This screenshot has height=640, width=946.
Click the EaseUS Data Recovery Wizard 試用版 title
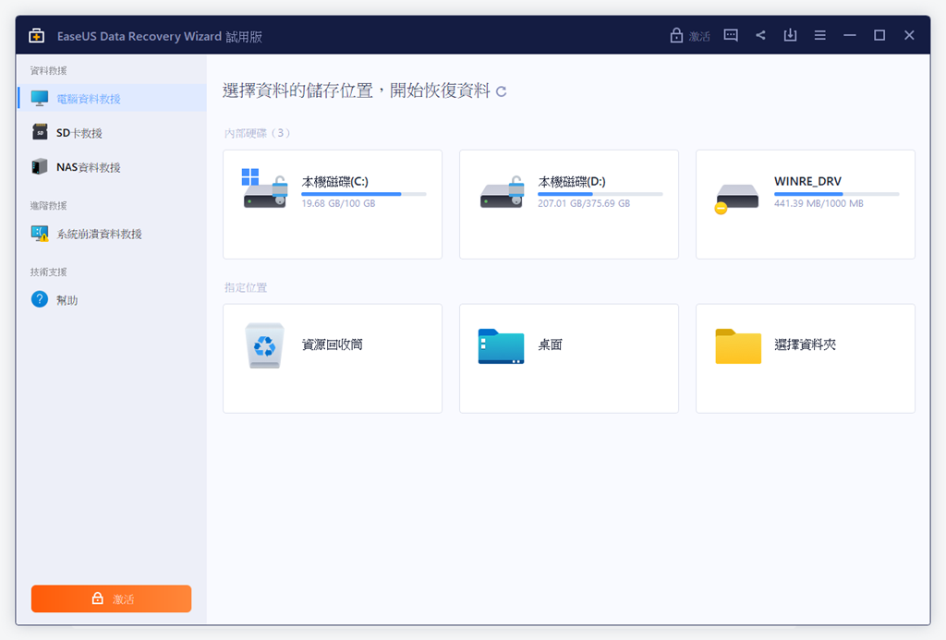(x=159, y=36)
